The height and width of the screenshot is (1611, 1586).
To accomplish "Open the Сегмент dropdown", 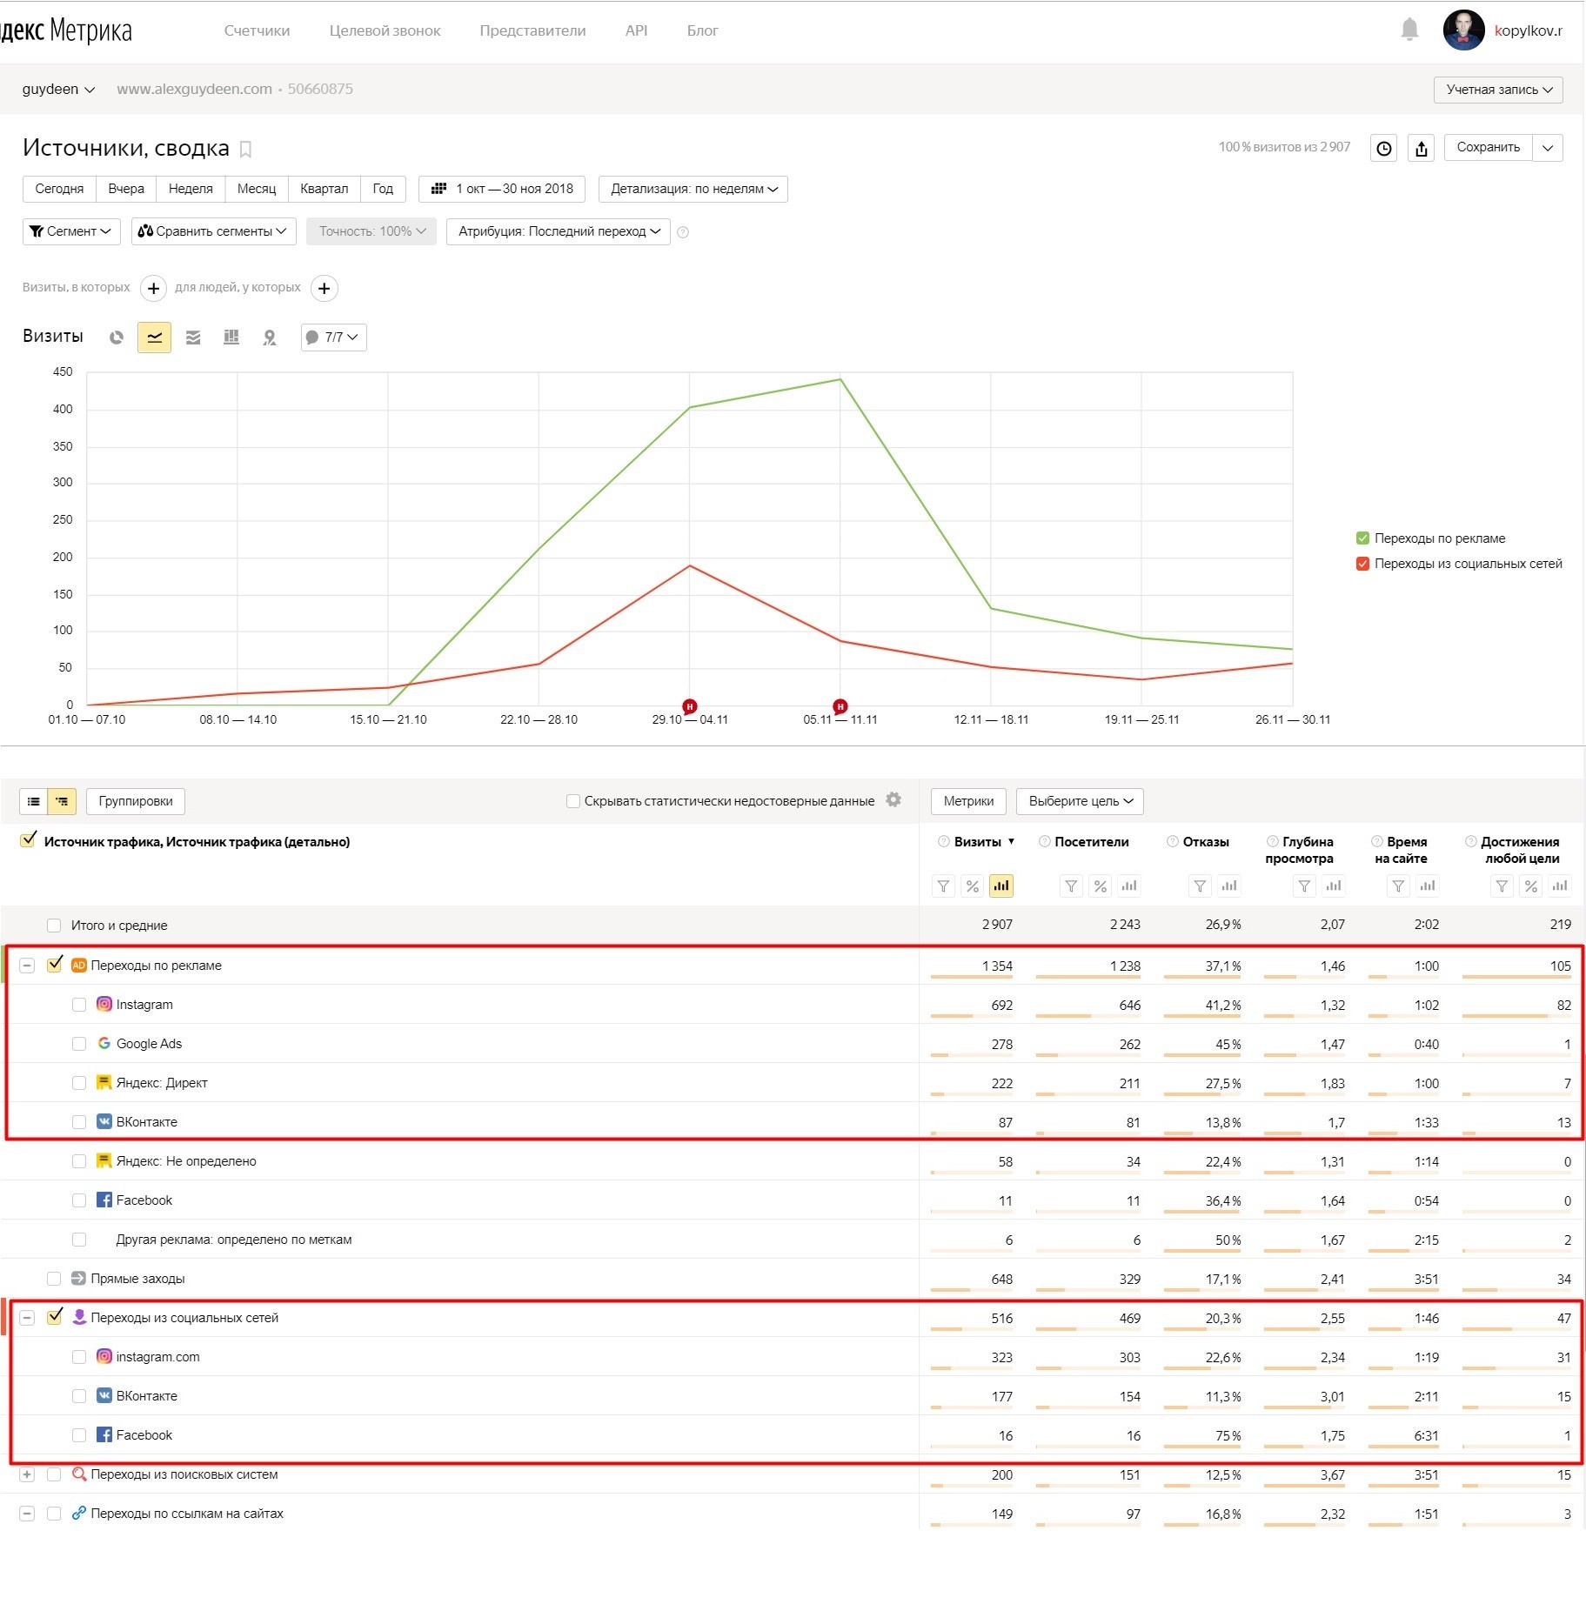I will [x=71, y=231].
